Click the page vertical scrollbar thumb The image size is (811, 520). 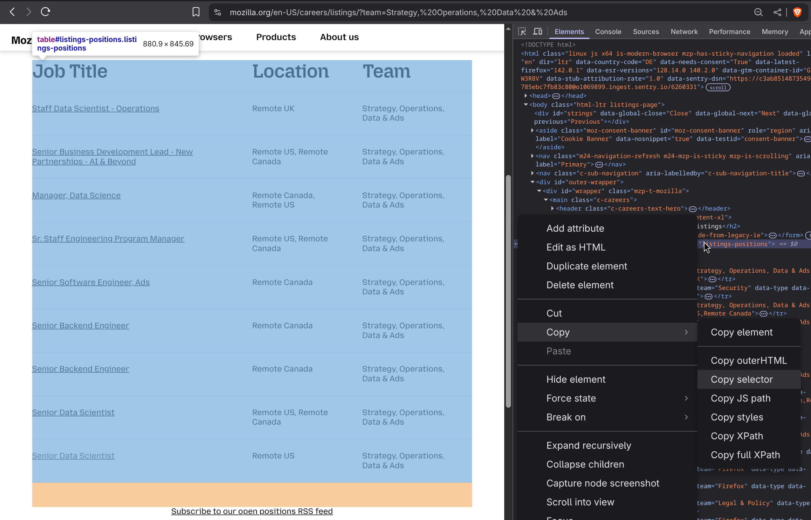pyautogui.click(x=508, y=291)
